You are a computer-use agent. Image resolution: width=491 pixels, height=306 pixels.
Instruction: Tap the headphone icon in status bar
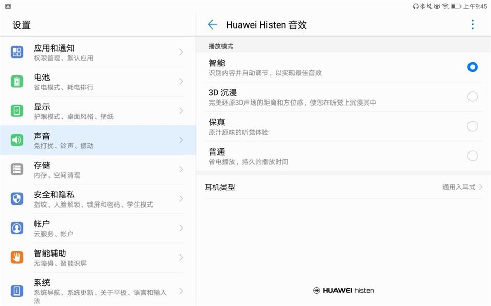point(416,6)
